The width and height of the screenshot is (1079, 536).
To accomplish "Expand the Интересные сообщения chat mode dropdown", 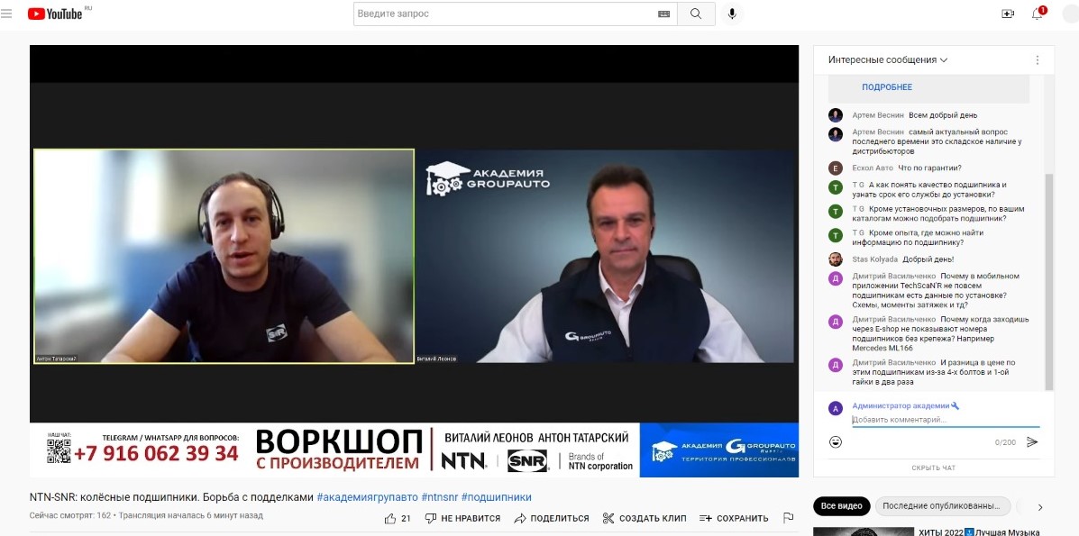I will click(x=888, y=59).
